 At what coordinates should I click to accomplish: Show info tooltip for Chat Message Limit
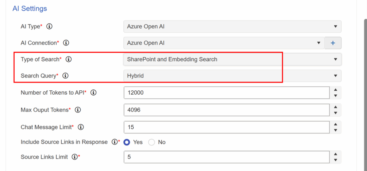(x=81, y=127)
